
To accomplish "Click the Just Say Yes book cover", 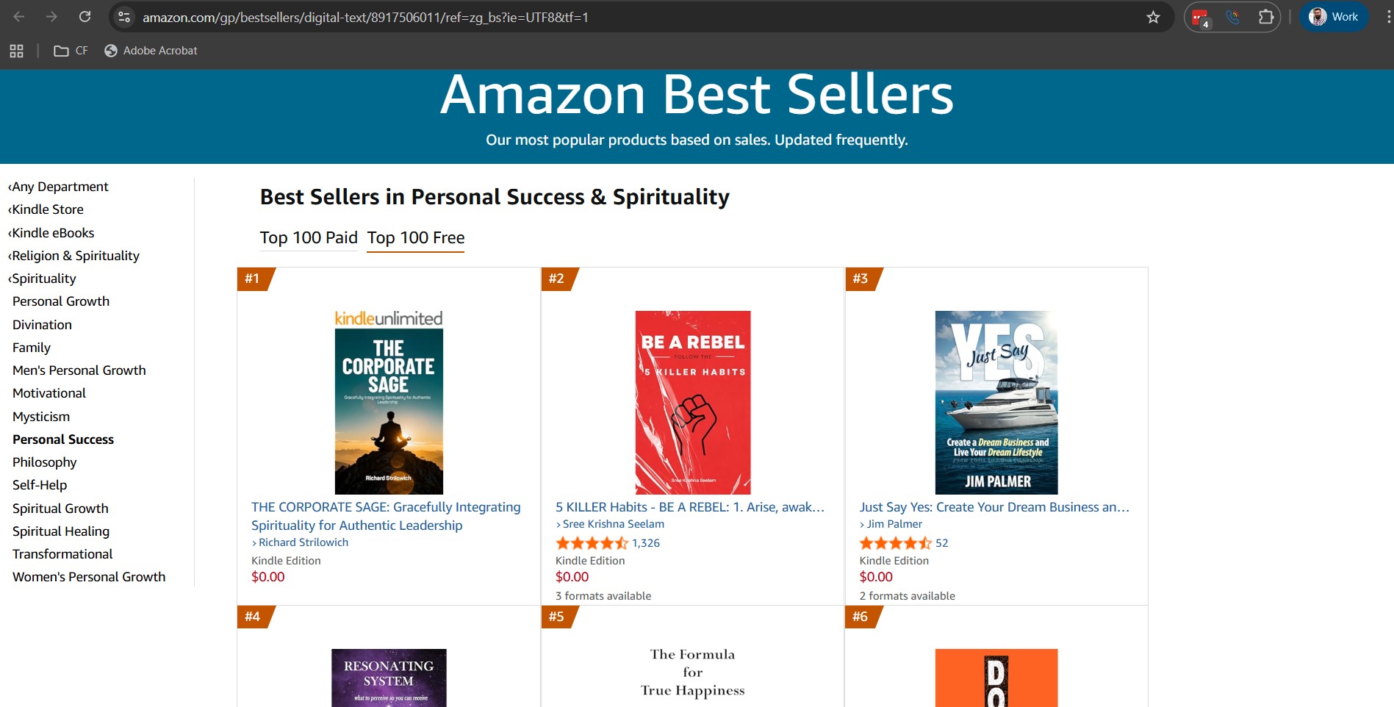I will tap(996, 402).
